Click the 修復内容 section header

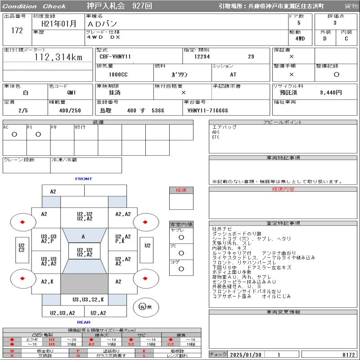tap(283, 189)
